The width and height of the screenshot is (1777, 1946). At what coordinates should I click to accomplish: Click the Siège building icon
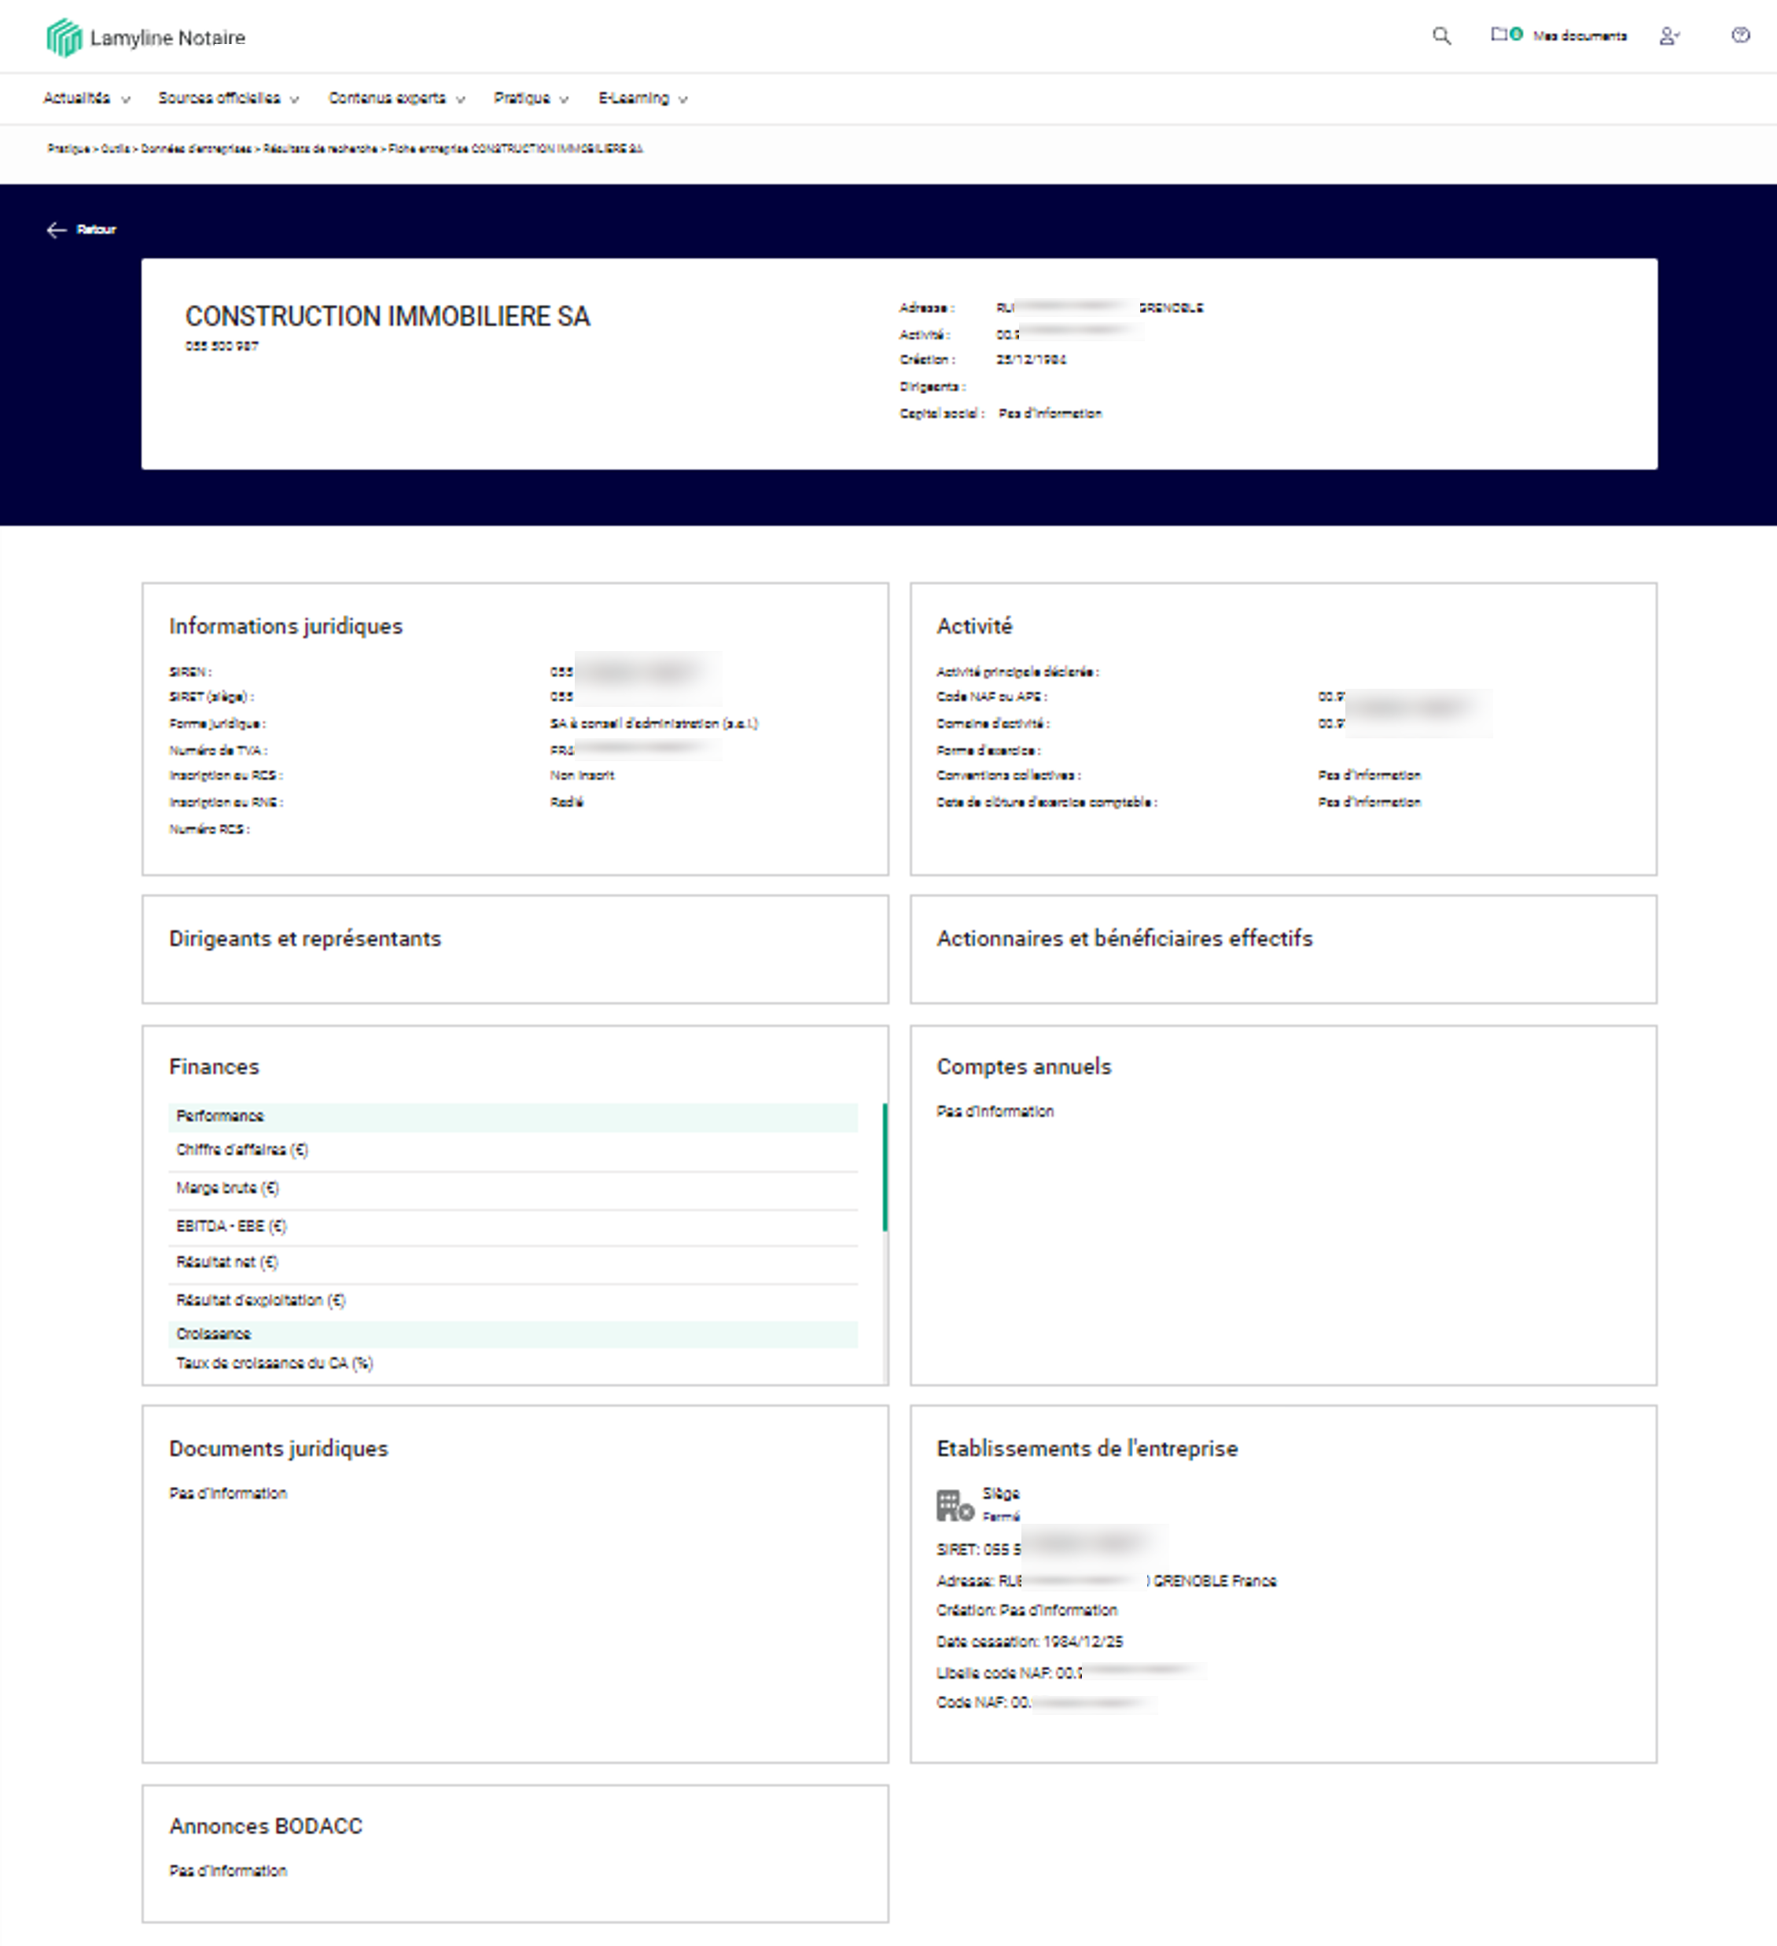click(x=954, y=1505)
